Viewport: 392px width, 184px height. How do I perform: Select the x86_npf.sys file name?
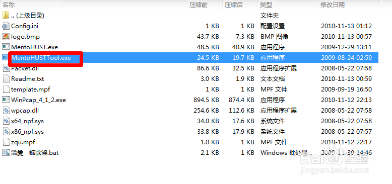pos(28,132)
